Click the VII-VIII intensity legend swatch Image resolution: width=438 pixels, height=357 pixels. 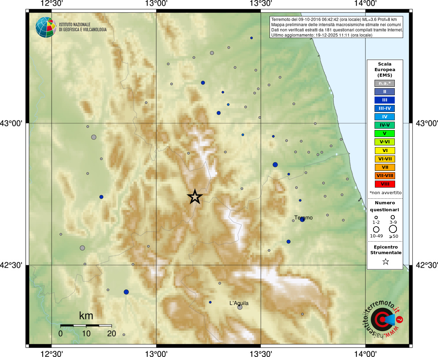tap(385, 176)
